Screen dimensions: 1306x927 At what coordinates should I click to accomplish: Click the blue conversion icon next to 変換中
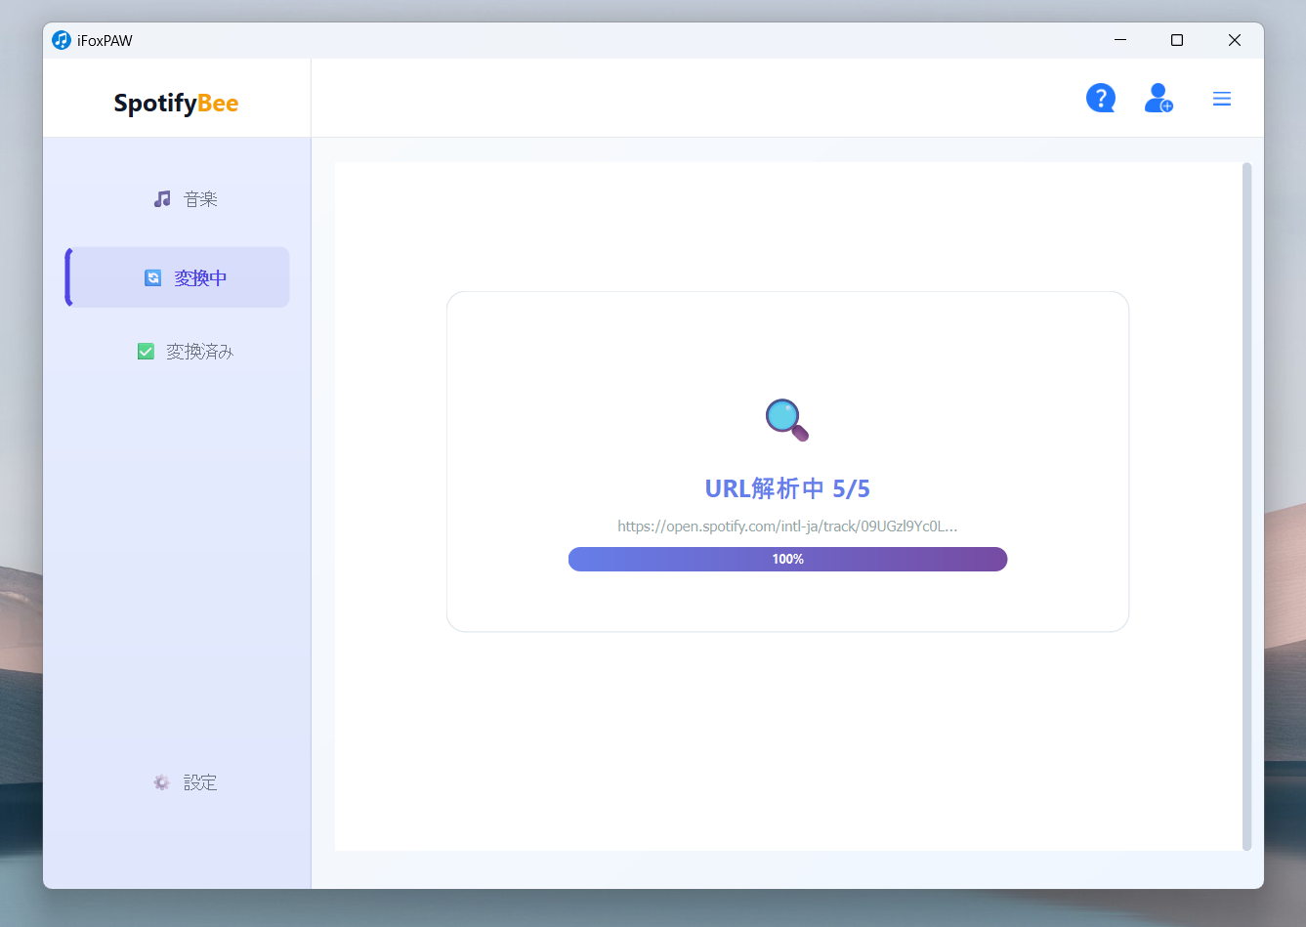(152, 277)
